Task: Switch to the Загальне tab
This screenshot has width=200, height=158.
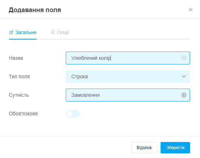Action: [23, 32]
